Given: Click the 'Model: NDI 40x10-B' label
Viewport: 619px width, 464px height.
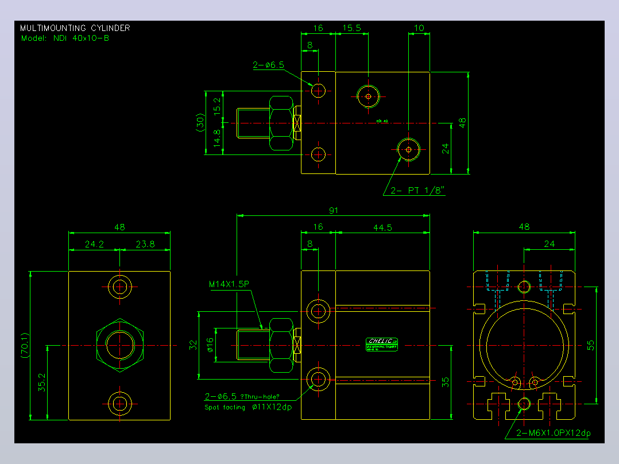Looking at the screenshot, I should pyautogui.click(x=65, y=38).
